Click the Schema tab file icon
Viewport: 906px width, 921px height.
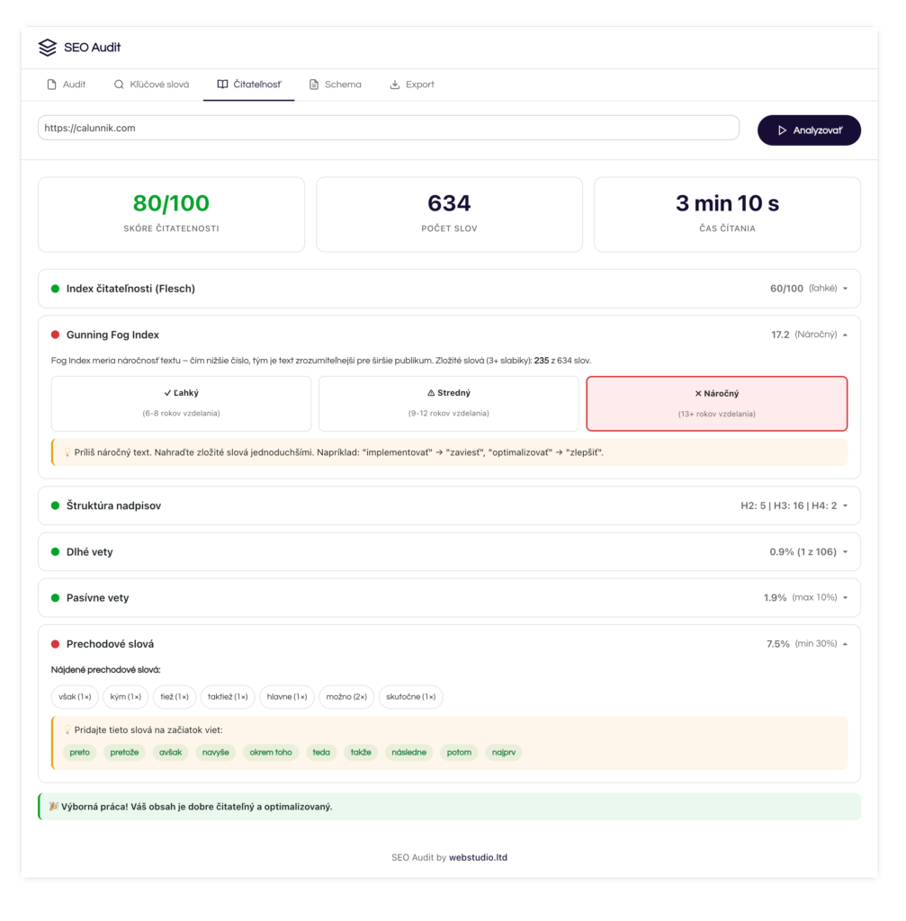coord(314,85)
